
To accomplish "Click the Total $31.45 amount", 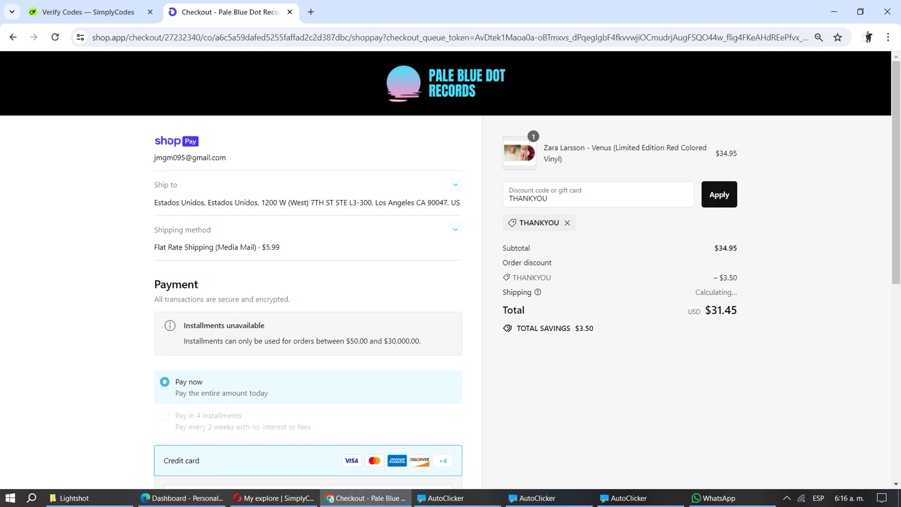I will click(x=721, y=311).
